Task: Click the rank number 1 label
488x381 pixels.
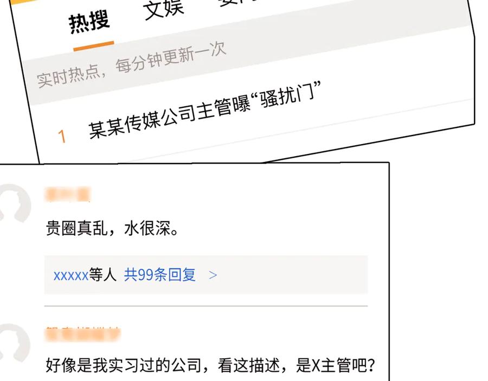Action: pyautogui.click(x=62, y=137)
